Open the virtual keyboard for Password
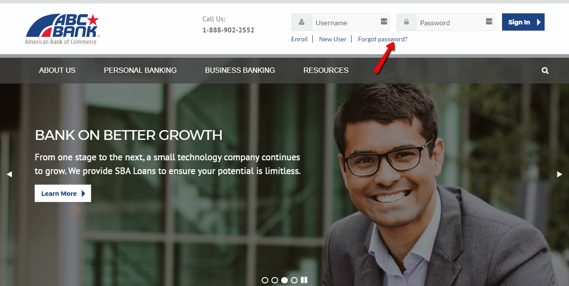Screen dimensions: 569x286 489,21
